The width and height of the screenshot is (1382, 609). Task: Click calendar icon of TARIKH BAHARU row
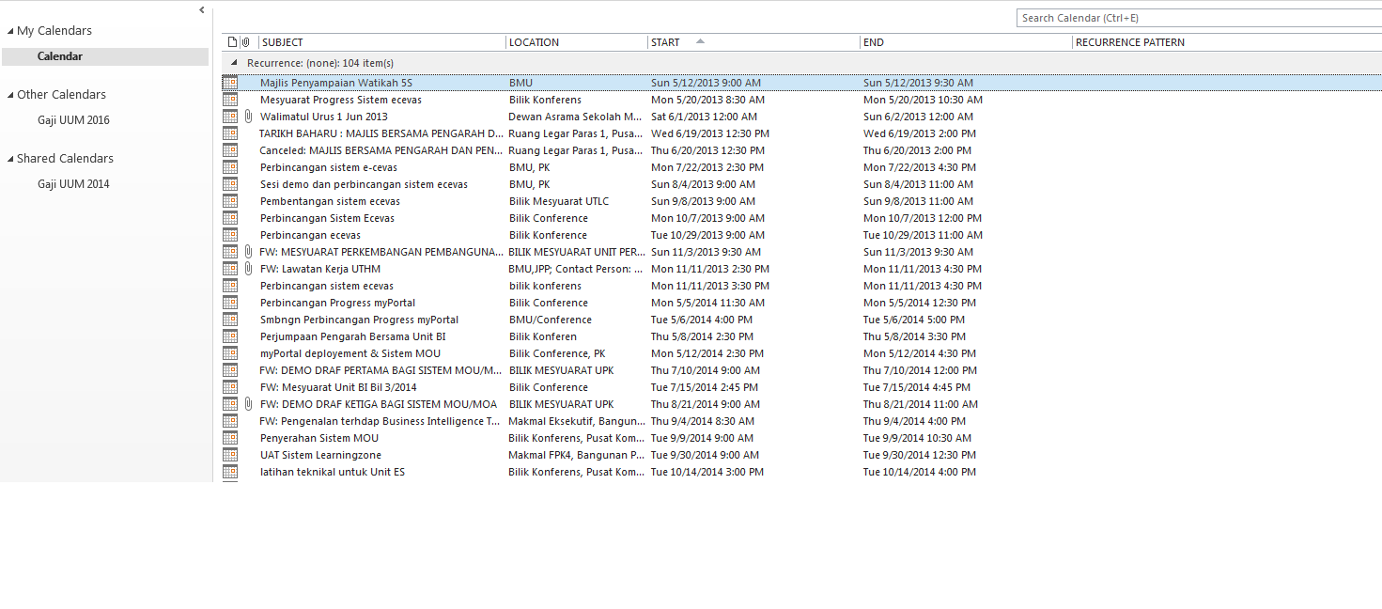click(230, 133)
